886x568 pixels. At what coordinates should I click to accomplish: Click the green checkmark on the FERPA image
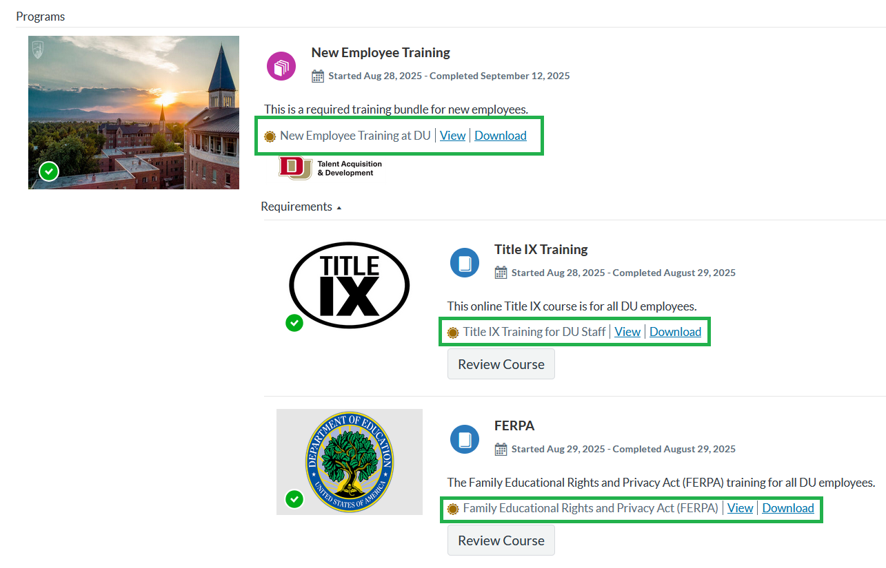pos(294,499)
